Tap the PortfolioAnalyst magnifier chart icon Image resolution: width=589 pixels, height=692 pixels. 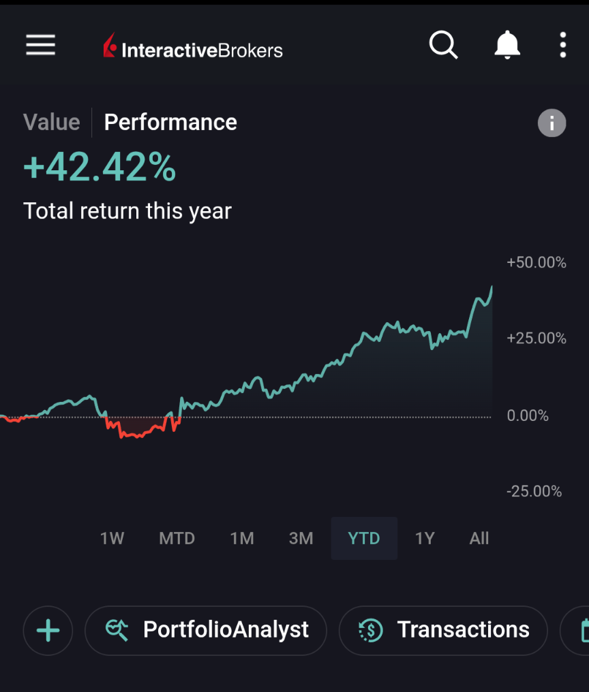117,630
